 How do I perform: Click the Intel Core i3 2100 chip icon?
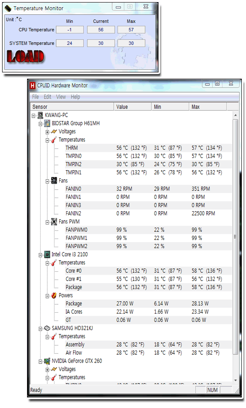click(47, 254)
